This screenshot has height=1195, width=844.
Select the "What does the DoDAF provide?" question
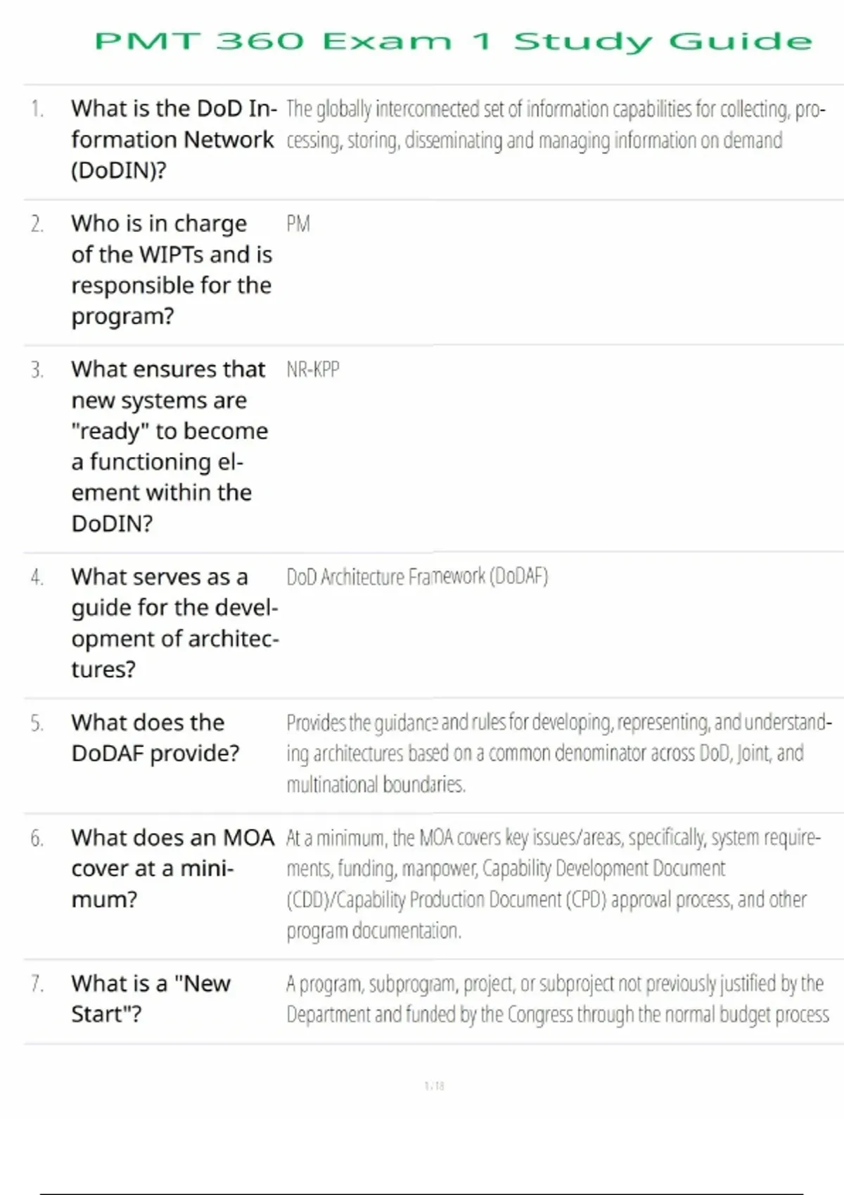click(155, 738)
